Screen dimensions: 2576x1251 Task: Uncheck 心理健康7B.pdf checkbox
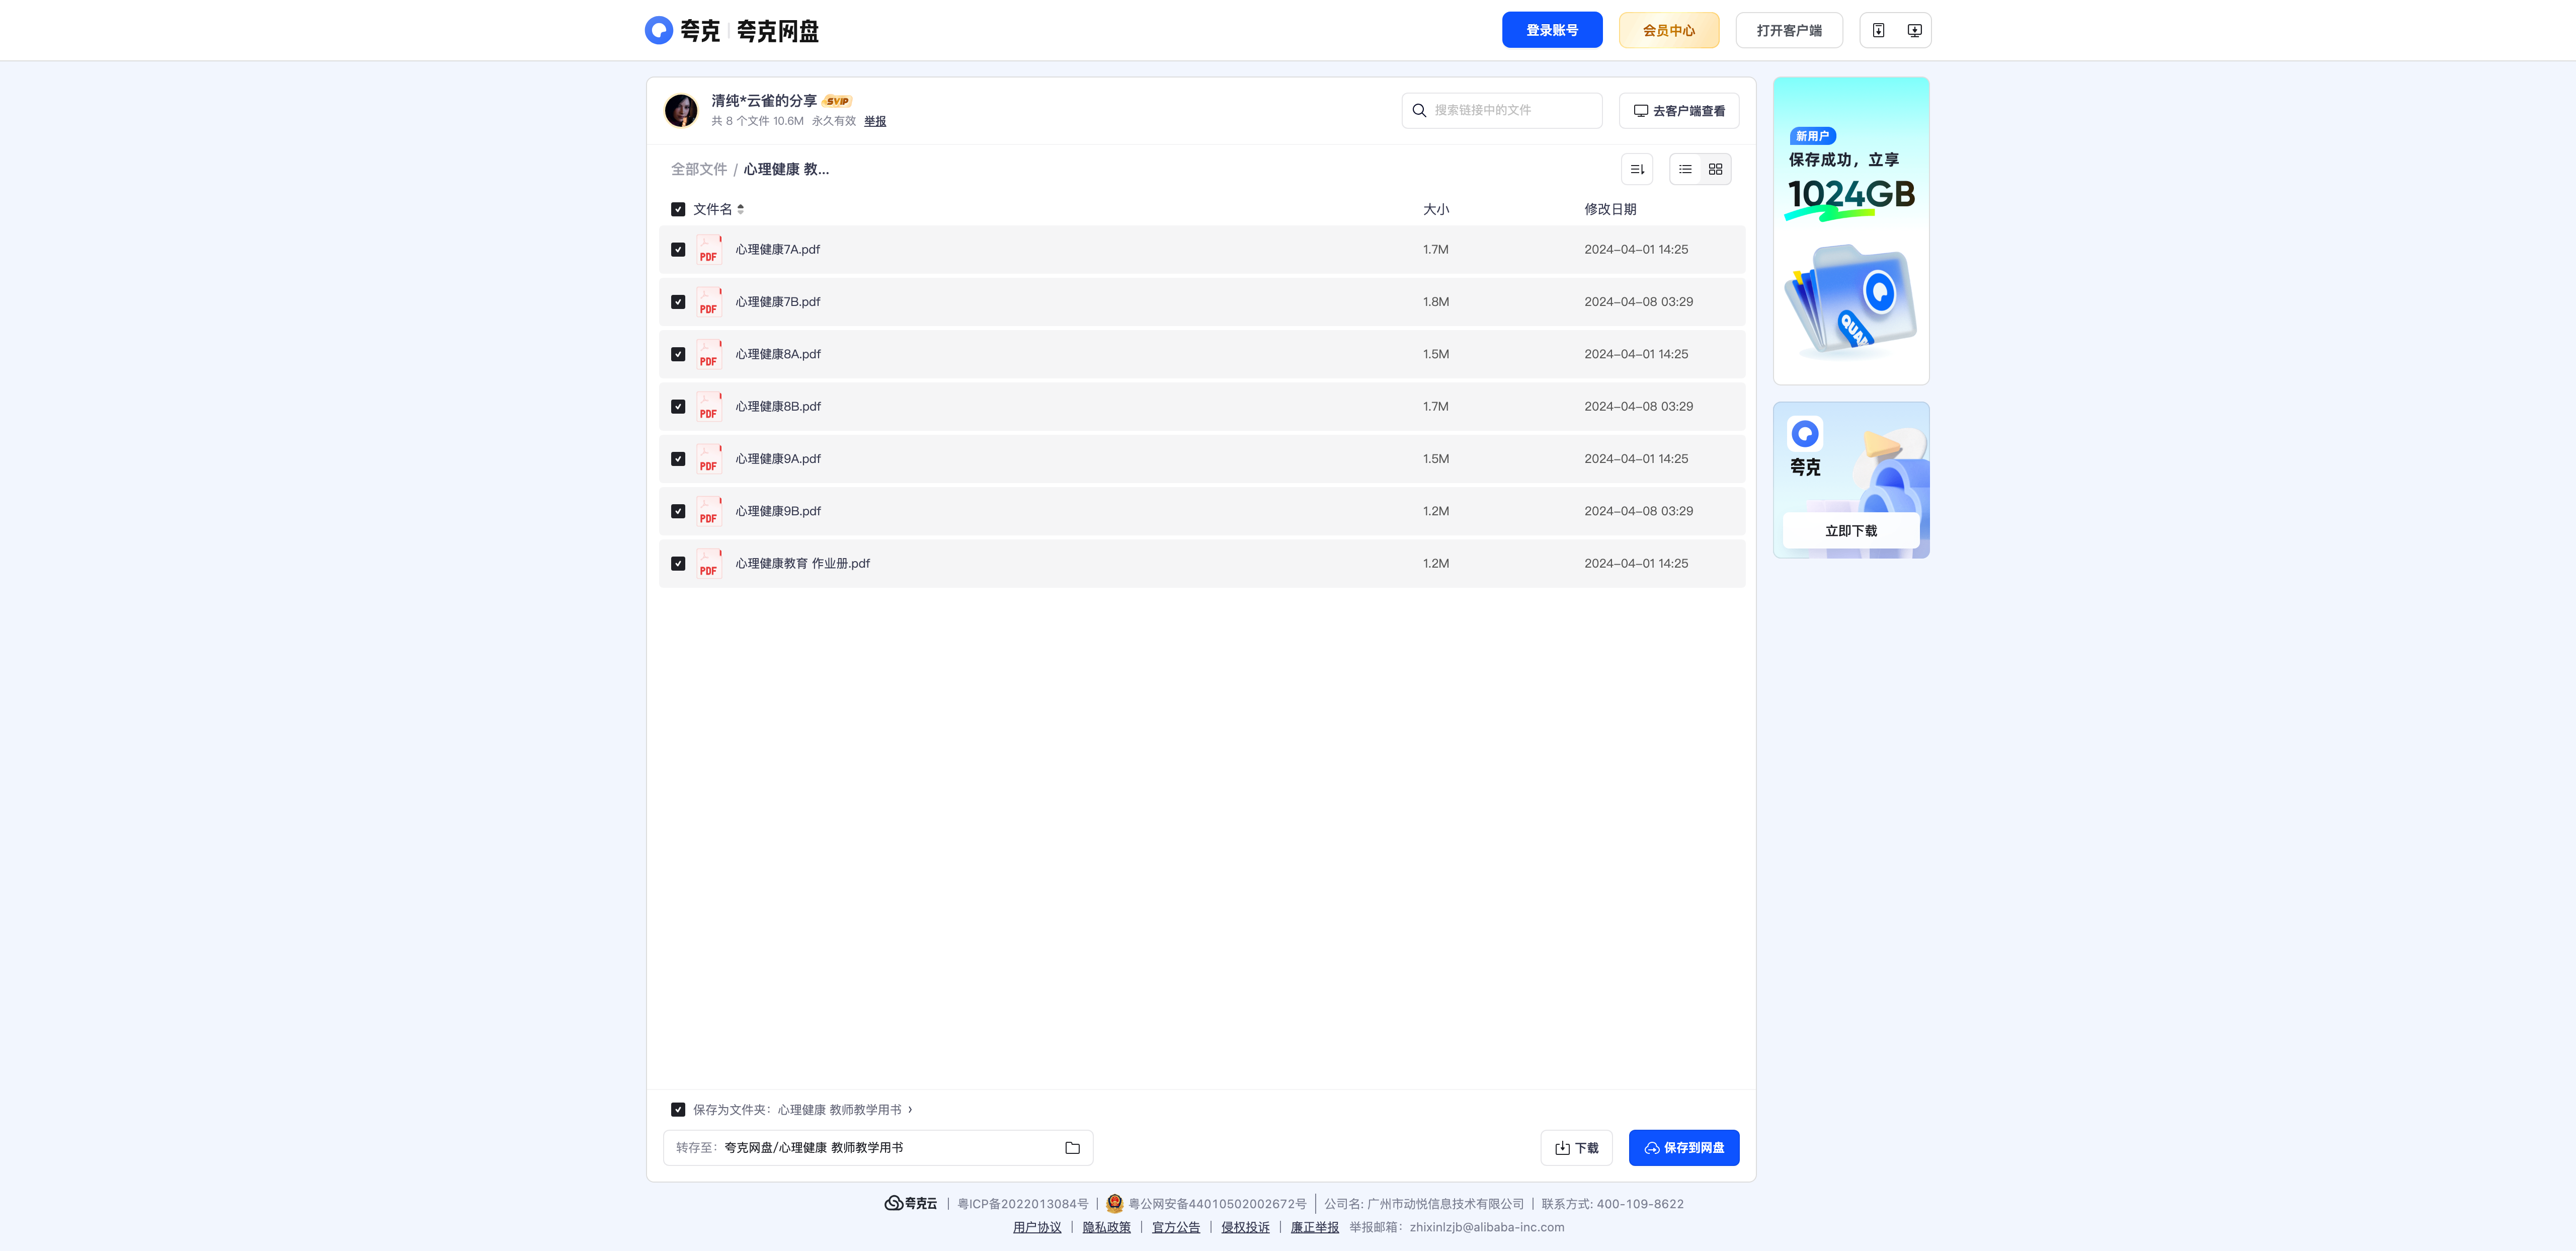[x=678, y=302]
